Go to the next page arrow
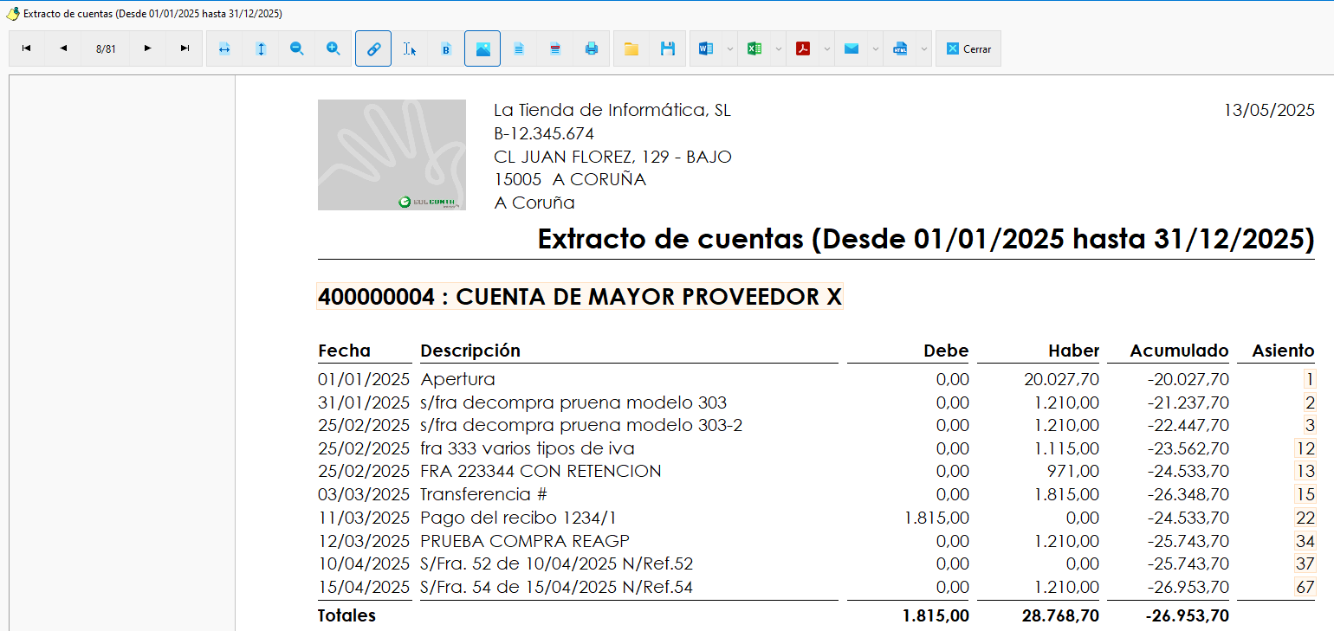 [x=148, y=48]
